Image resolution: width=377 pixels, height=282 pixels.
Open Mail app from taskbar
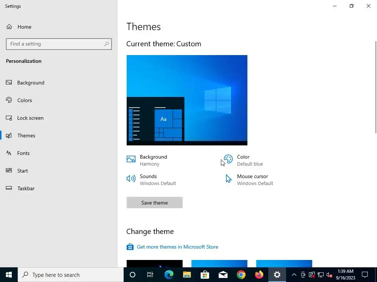point(223,275)
